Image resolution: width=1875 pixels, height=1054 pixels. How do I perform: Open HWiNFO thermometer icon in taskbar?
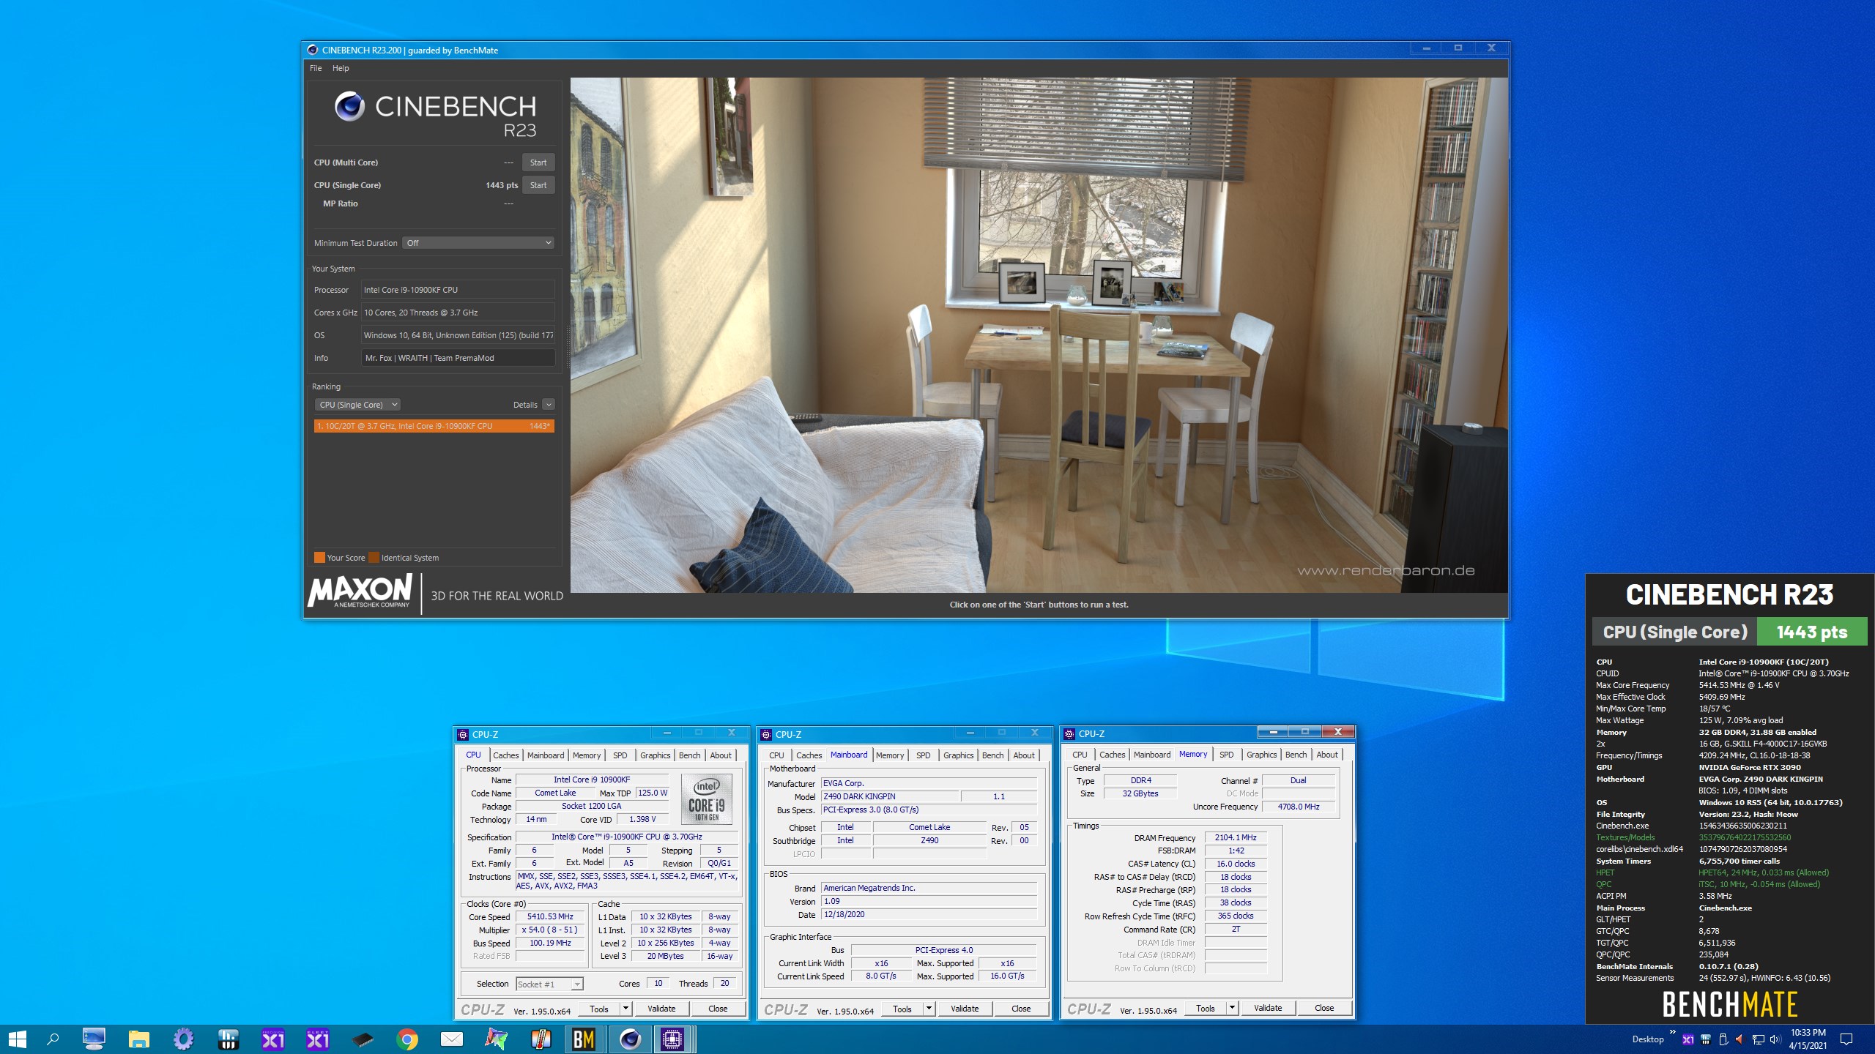541,1039
